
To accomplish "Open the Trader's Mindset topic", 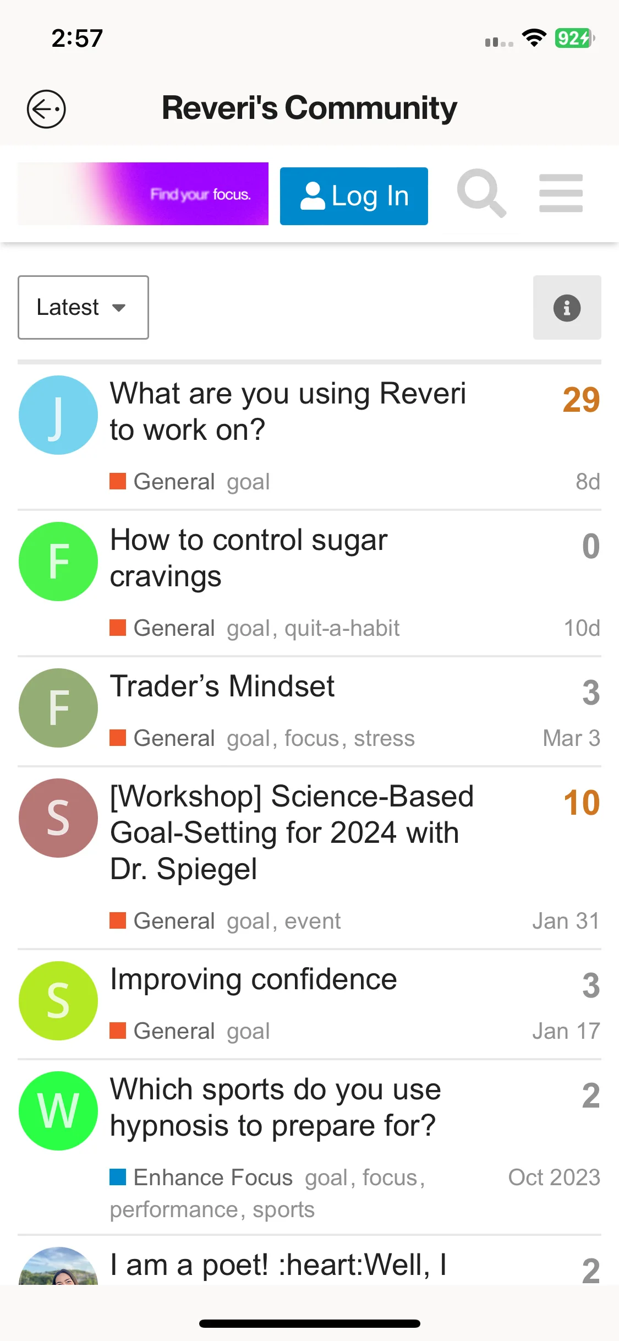I will coord(222,686).
